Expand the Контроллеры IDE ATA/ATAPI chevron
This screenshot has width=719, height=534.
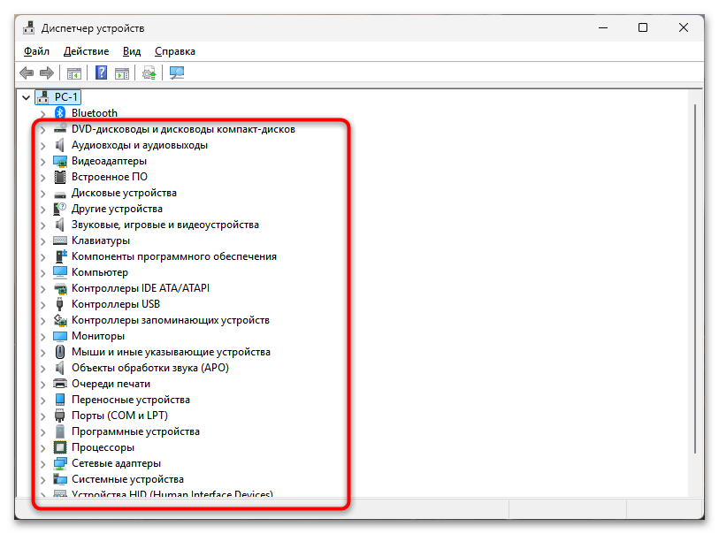tap(42, 289)
